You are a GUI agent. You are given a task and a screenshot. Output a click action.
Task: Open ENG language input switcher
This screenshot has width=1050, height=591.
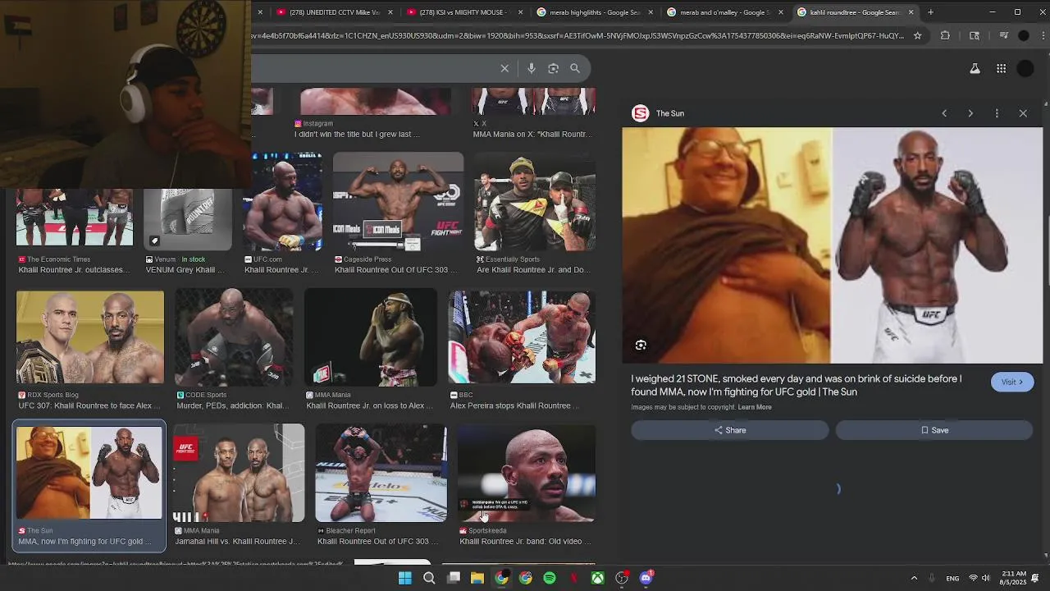click(x=952, y=578)
